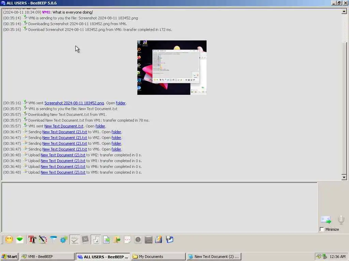Open file link in Sending to VM2 row

point(64,138)
